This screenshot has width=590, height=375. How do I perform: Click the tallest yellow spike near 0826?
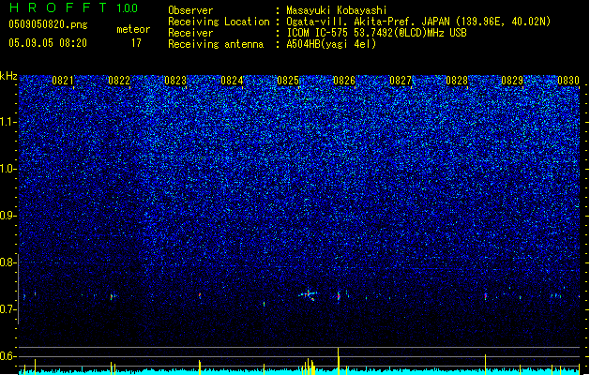(339, 361)
